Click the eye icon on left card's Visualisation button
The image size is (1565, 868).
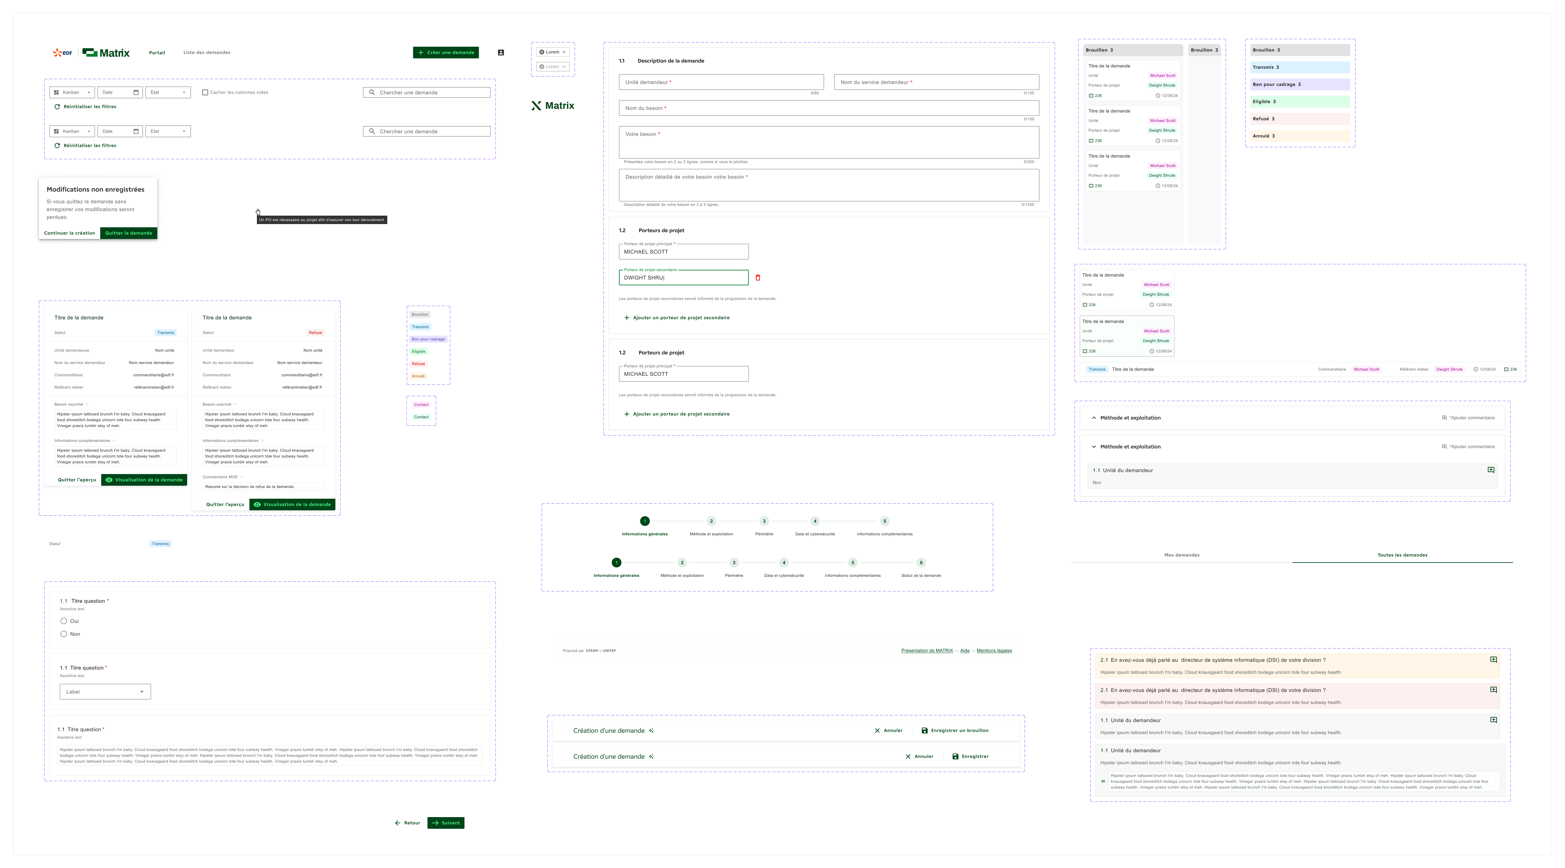point(109,480)
